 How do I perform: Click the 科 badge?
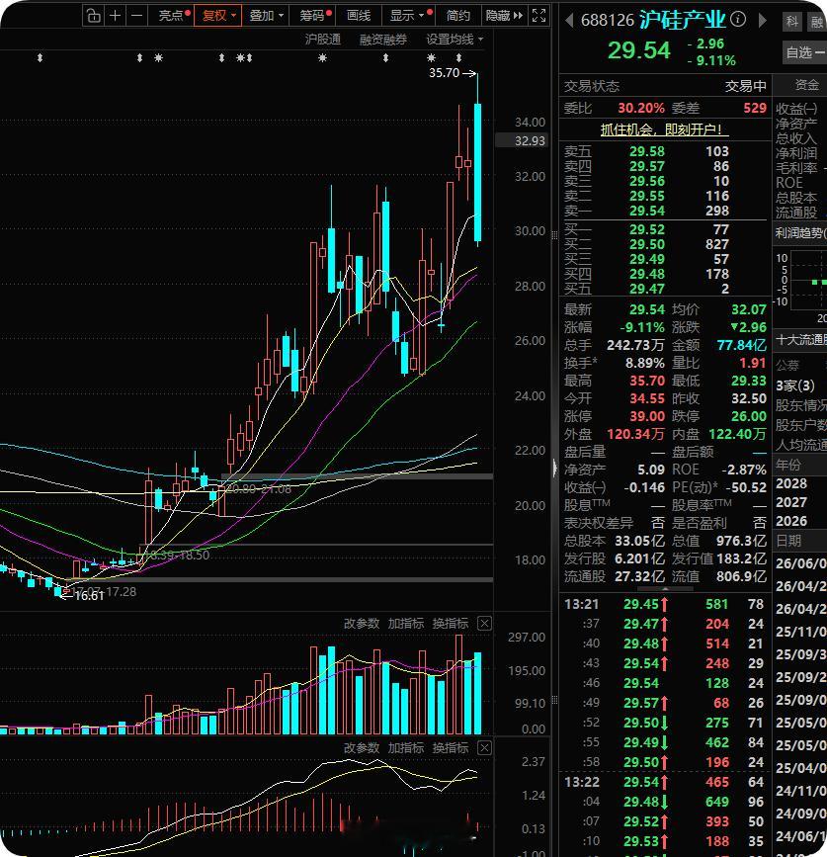coord(792,22)
